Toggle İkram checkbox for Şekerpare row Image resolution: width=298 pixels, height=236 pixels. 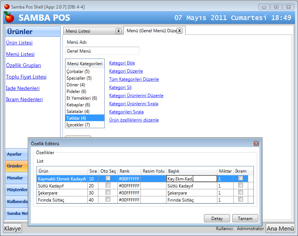240,192
